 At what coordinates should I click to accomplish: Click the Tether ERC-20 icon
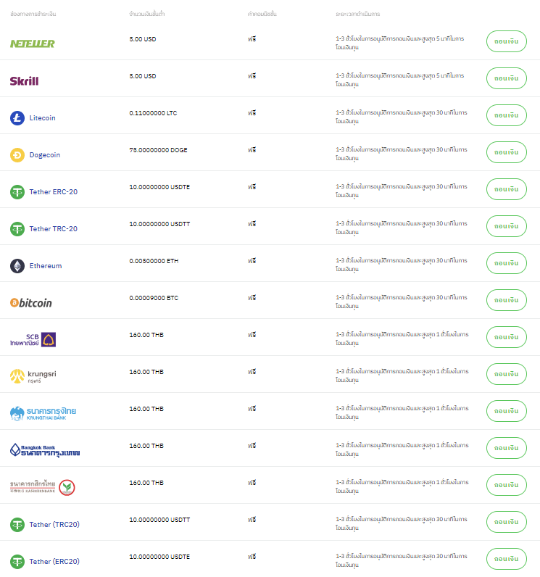17,191
